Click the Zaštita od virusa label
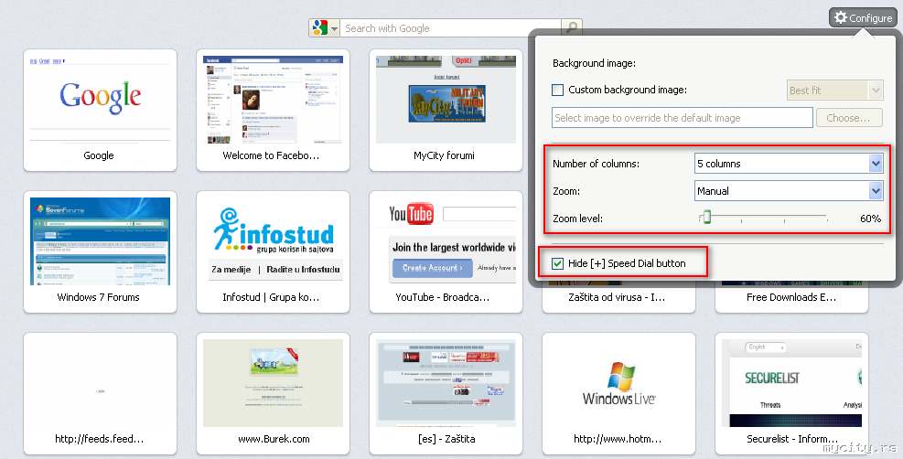The width and height of the screenshot is (903, 459). pos(617,297)
